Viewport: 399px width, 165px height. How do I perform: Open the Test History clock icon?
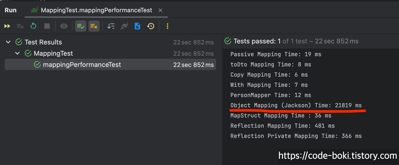point(151,26)
